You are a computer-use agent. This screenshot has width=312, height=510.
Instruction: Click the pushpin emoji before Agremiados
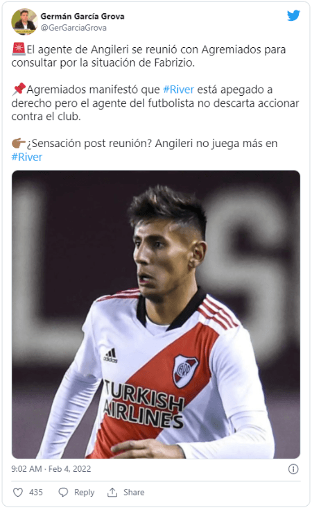(19, 89)
